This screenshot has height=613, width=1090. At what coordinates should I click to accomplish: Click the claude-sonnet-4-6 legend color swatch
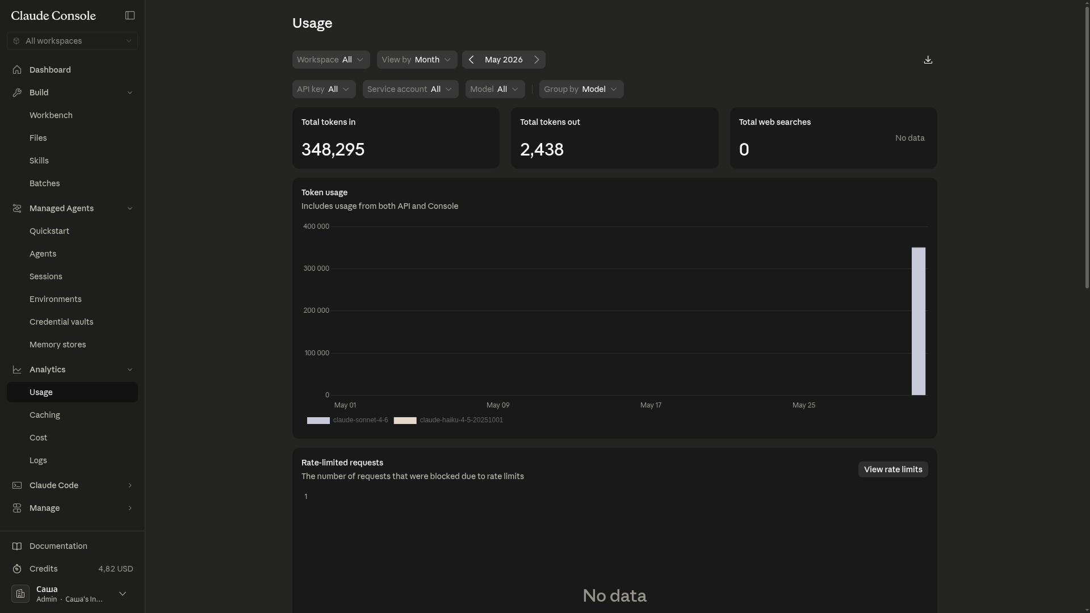pos(318,421)
